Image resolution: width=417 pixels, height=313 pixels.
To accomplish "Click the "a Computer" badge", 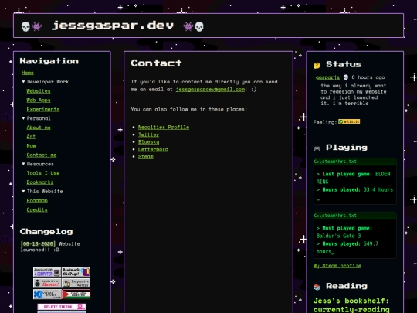I will tap(47, 272).
